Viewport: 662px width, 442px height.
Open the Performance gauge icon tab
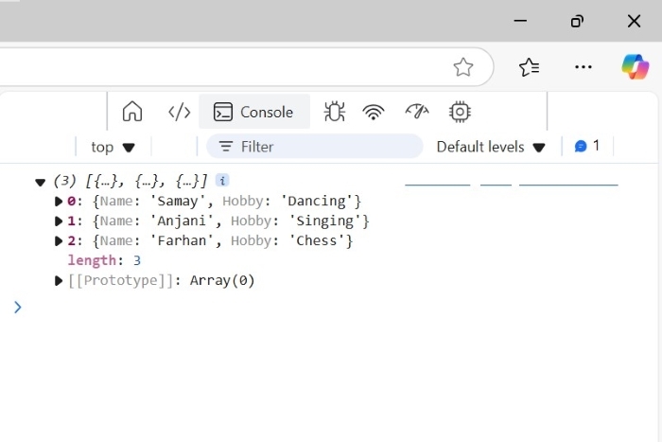pos(417,112)
